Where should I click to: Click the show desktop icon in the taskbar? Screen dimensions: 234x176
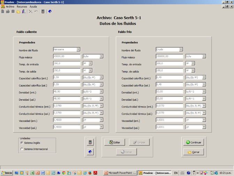pos(17,173)
